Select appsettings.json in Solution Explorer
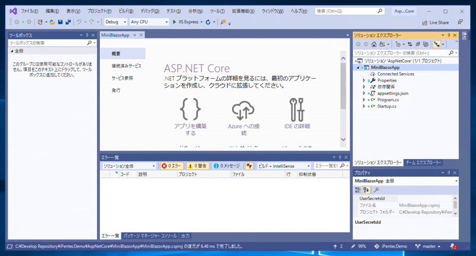This screenshot has height=256, width=476. [x=393, y=93]
